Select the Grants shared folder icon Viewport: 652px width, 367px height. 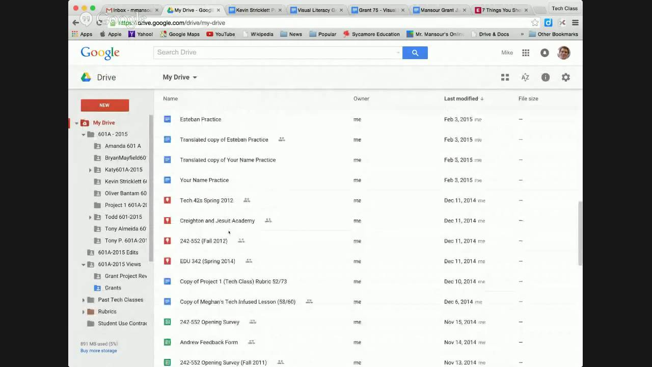pos(97,288)
